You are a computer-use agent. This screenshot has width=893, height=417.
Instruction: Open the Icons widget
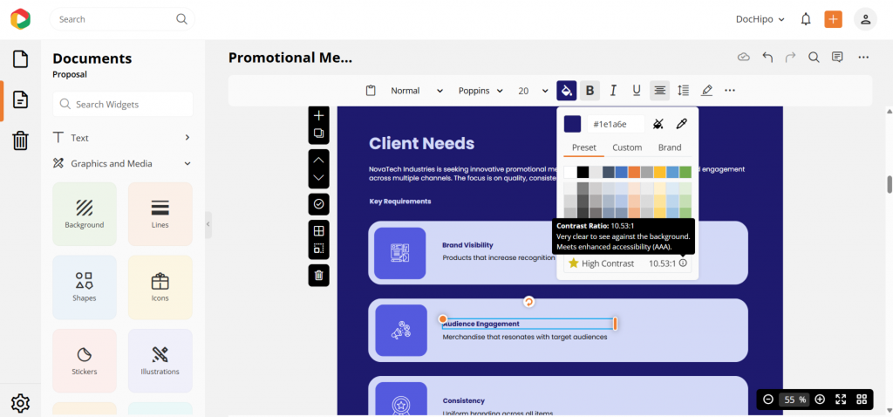click(160, 287)
